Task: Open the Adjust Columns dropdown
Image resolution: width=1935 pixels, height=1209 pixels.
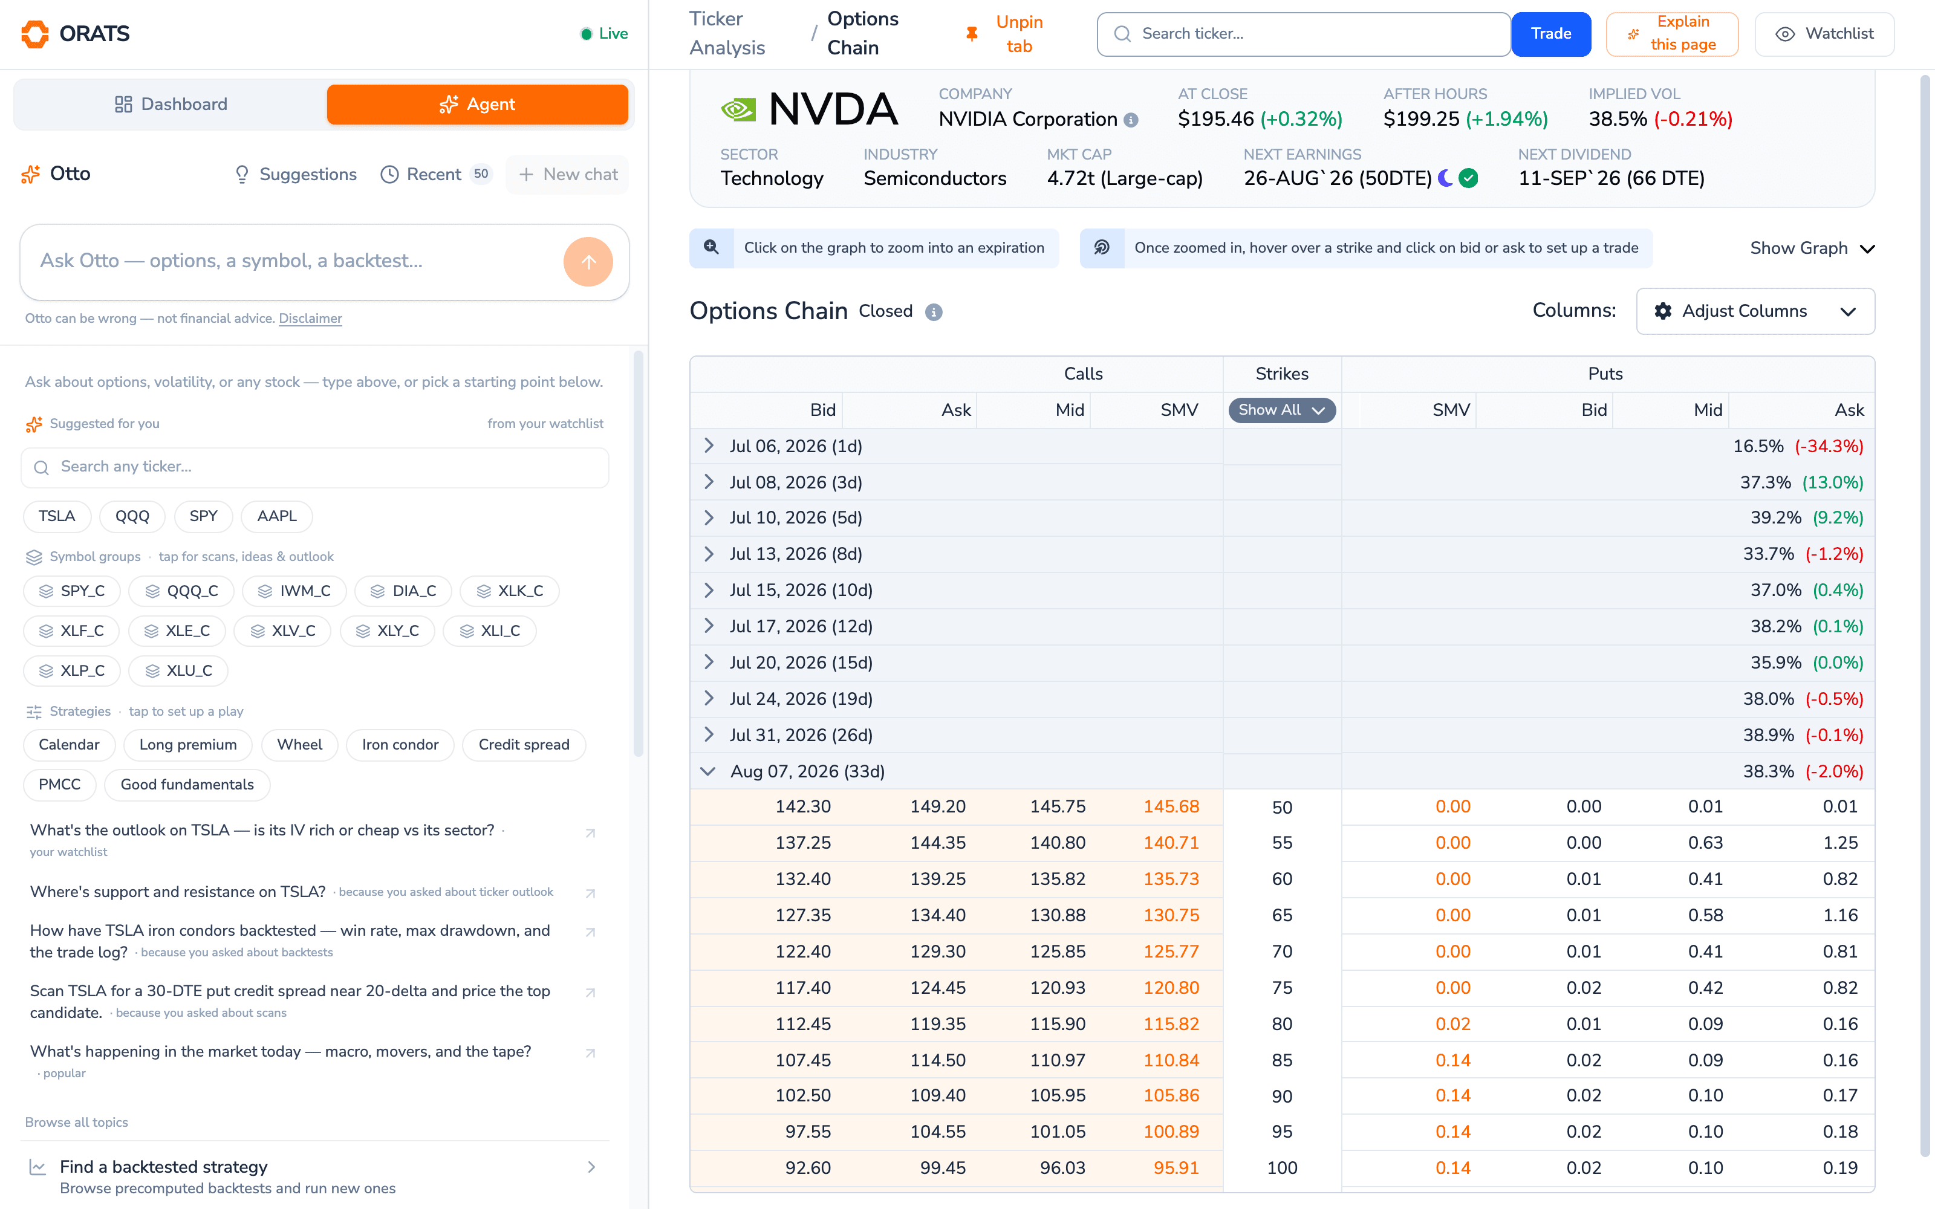Action: 1755,311
